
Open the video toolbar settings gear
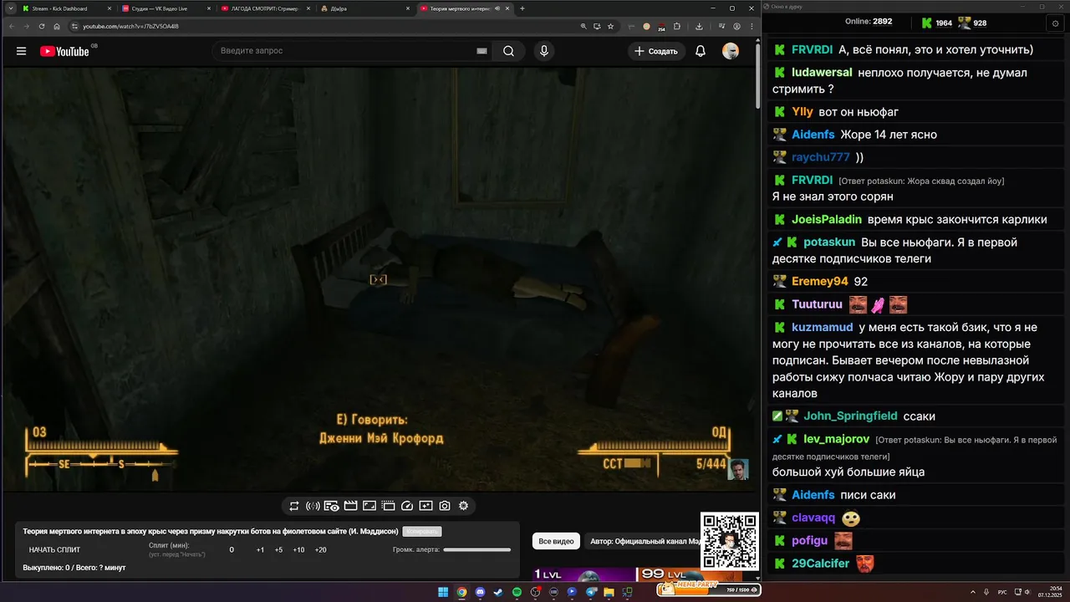tap(463, 506)
